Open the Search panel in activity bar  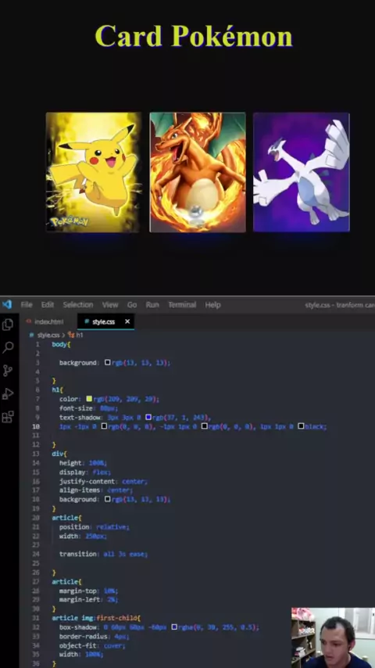(x=8, y=347)
